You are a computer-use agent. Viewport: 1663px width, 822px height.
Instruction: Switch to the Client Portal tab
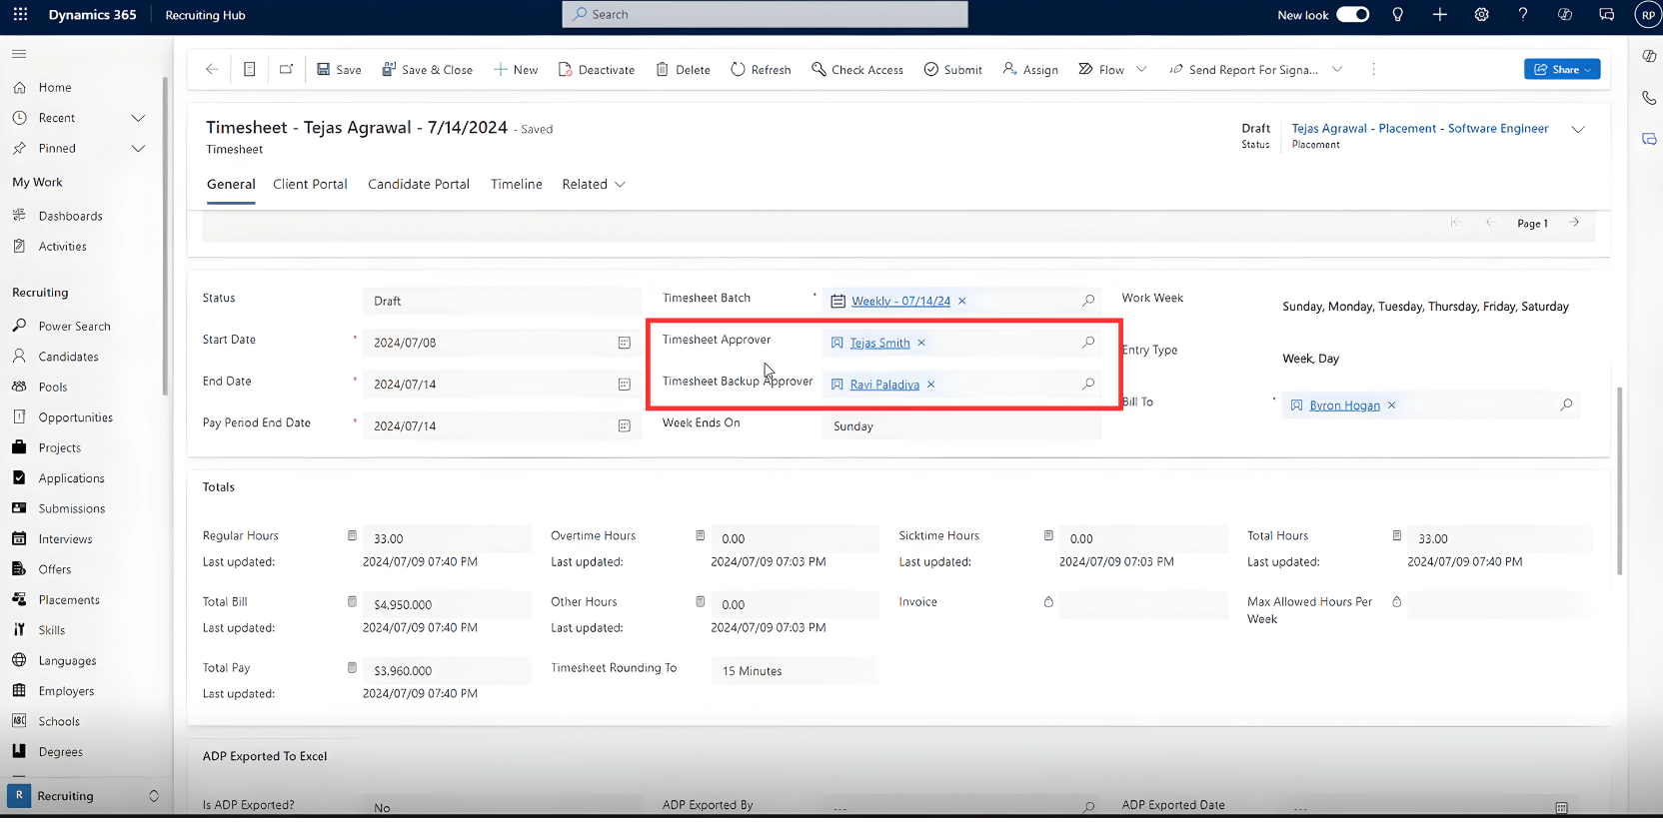click(x=310, y=184)
